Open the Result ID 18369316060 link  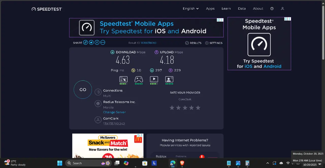click(149, 43)
